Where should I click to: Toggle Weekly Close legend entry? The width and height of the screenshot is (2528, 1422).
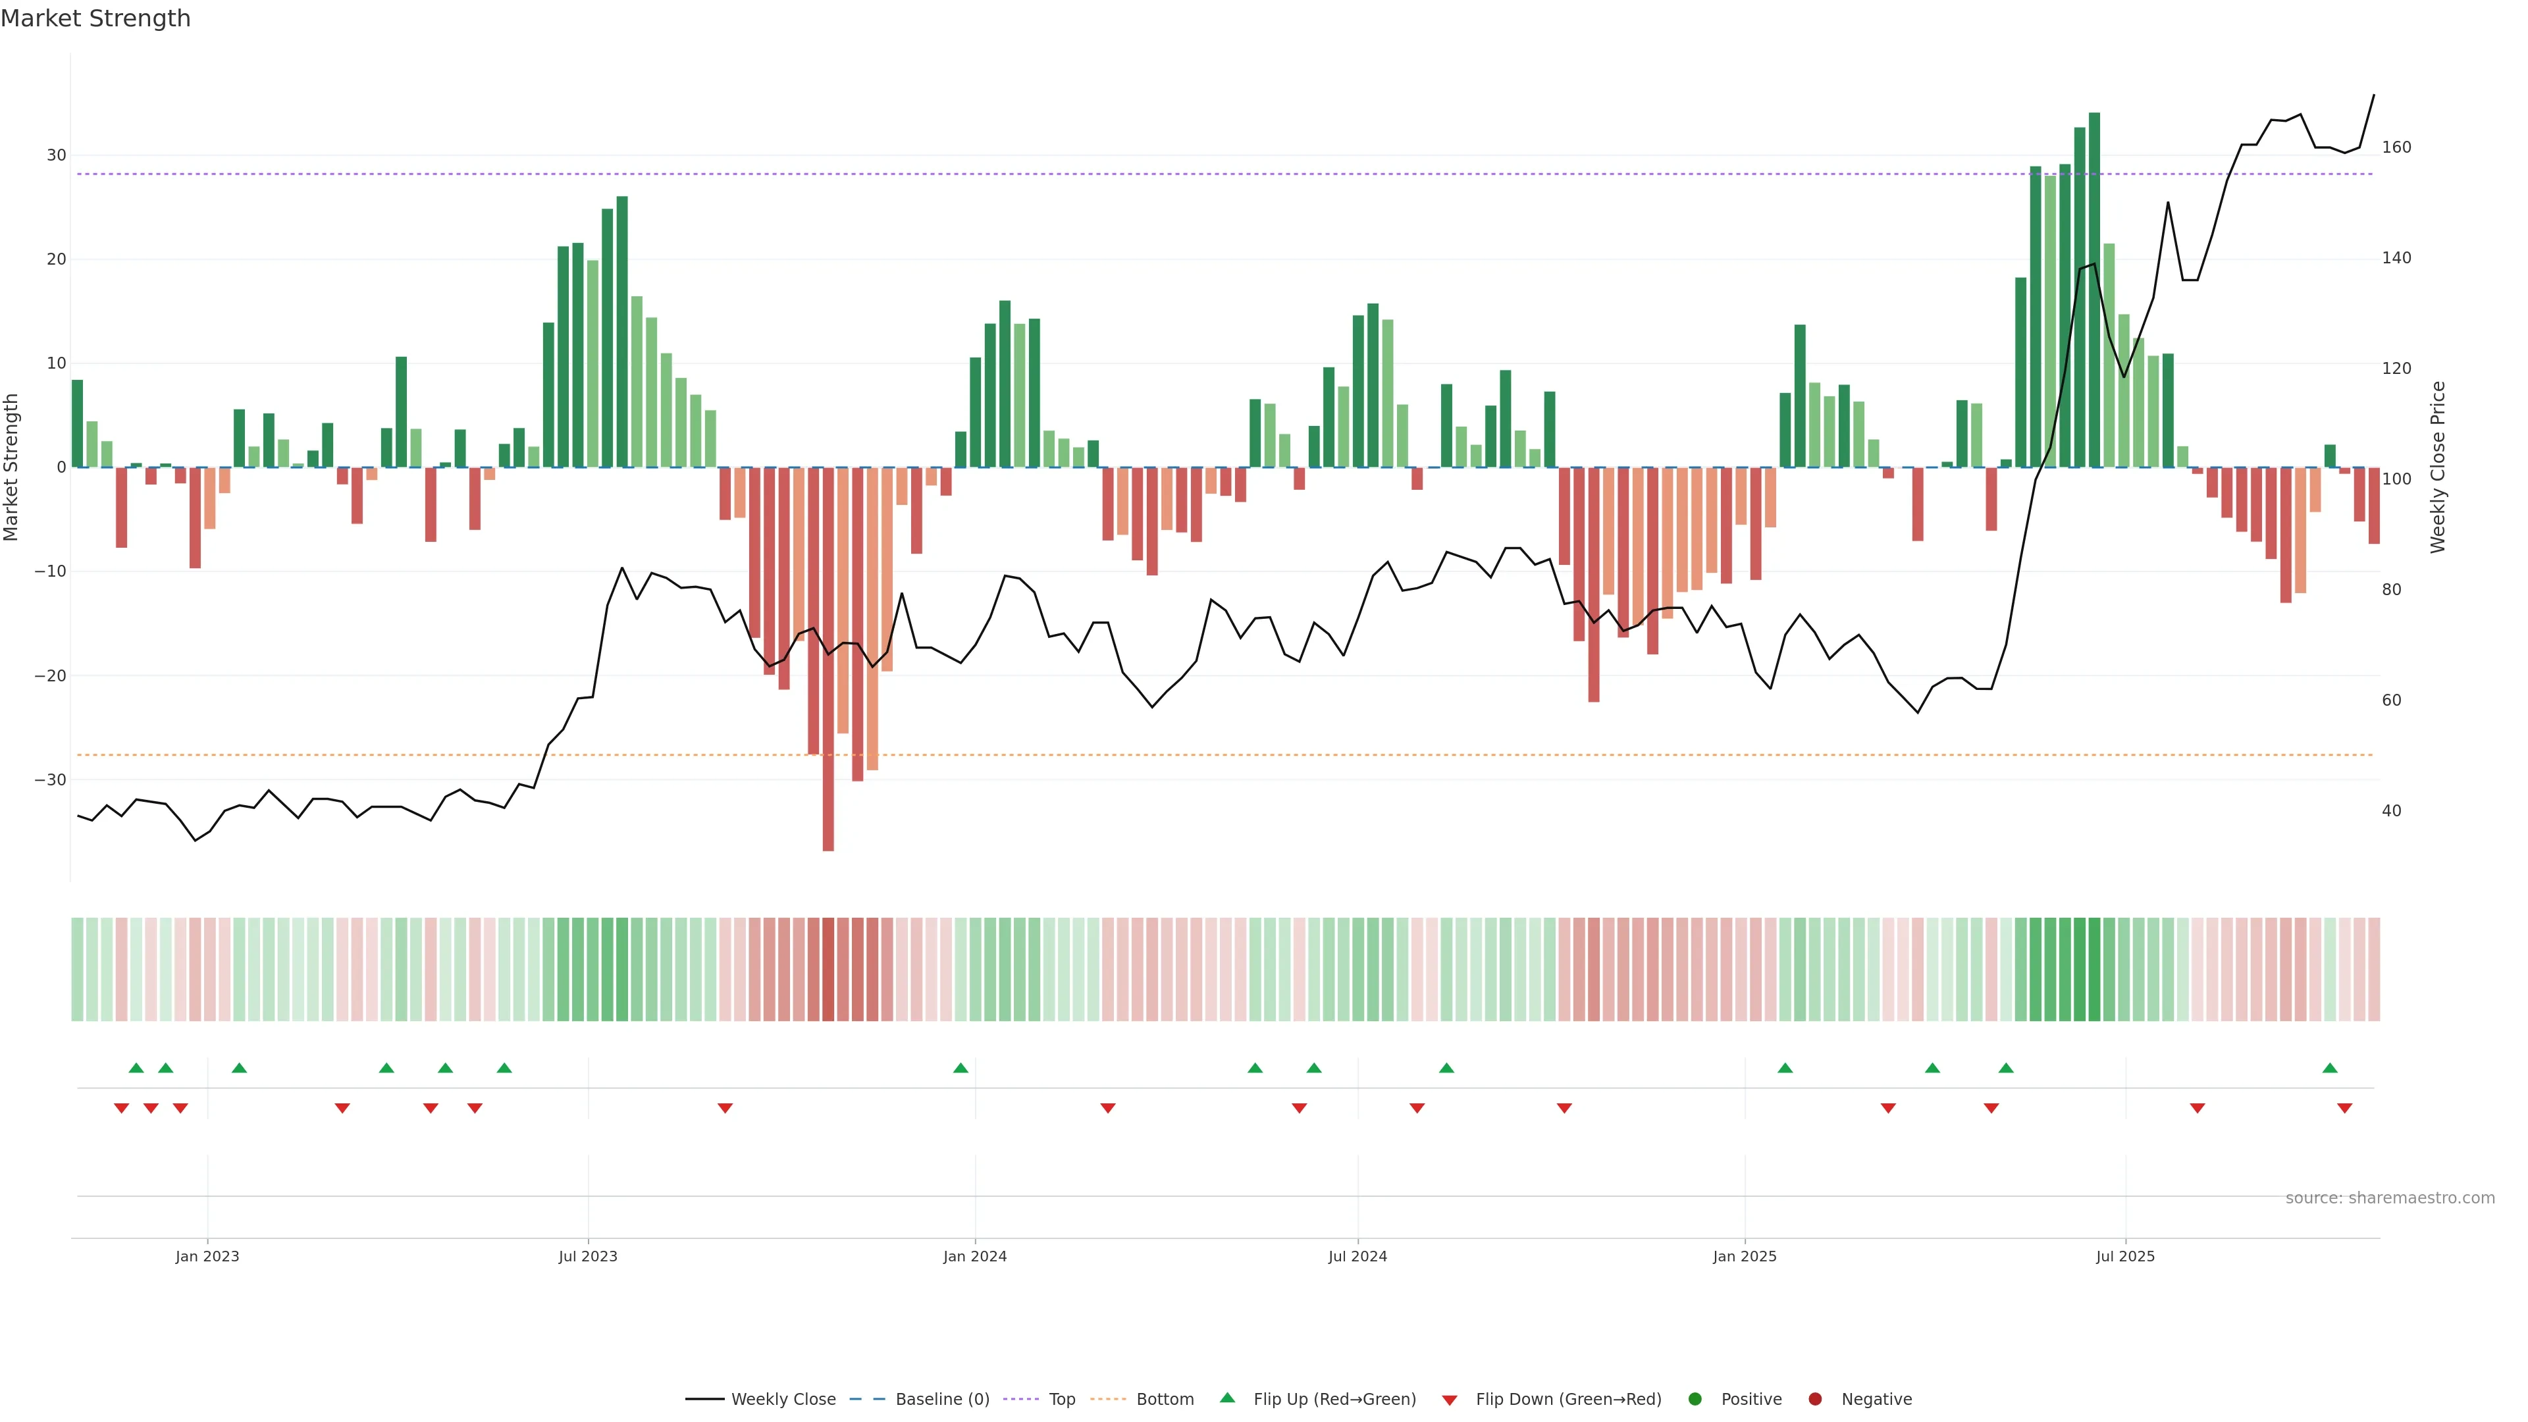pos(782,1400)
